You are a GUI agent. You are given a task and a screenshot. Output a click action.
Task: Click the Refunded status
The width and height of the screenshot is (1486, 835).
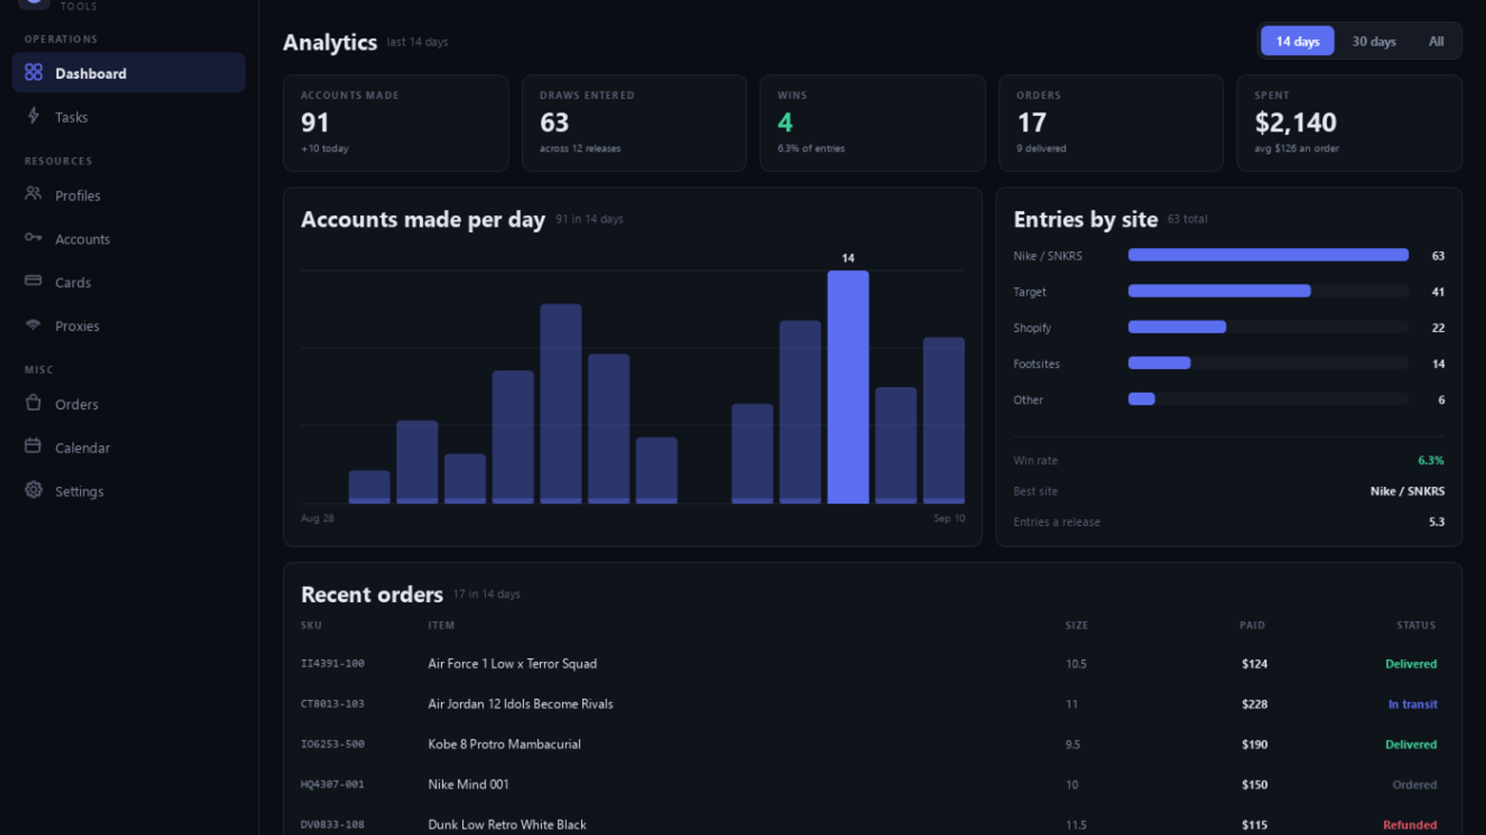tap(1410, 825)
